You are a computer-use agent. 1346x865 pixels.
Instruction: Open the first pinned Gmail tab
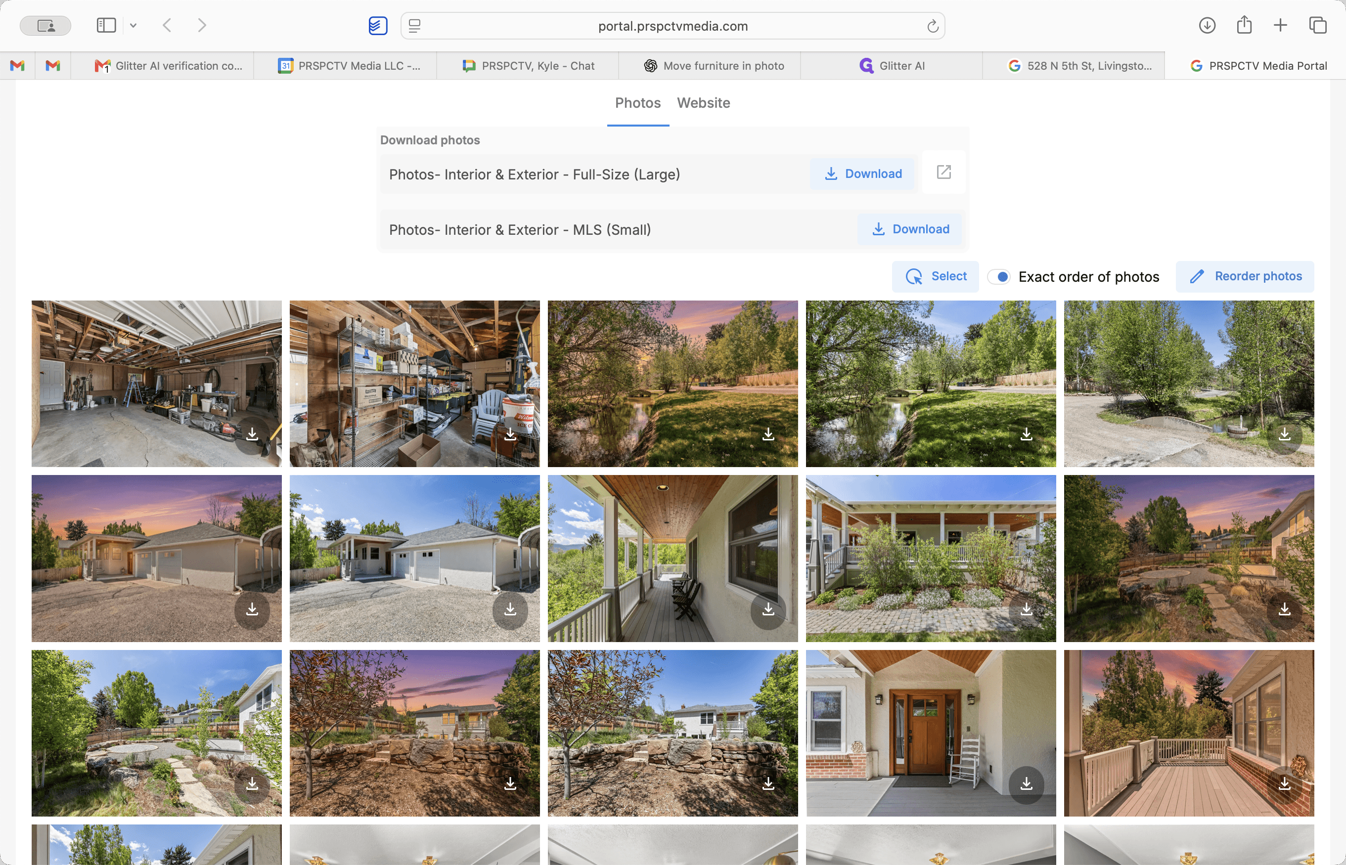[x=17, y=66]
